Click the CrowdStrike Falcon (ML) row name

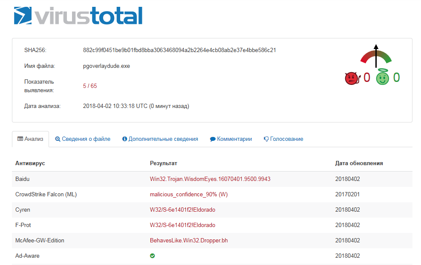(x=46, y=194)
